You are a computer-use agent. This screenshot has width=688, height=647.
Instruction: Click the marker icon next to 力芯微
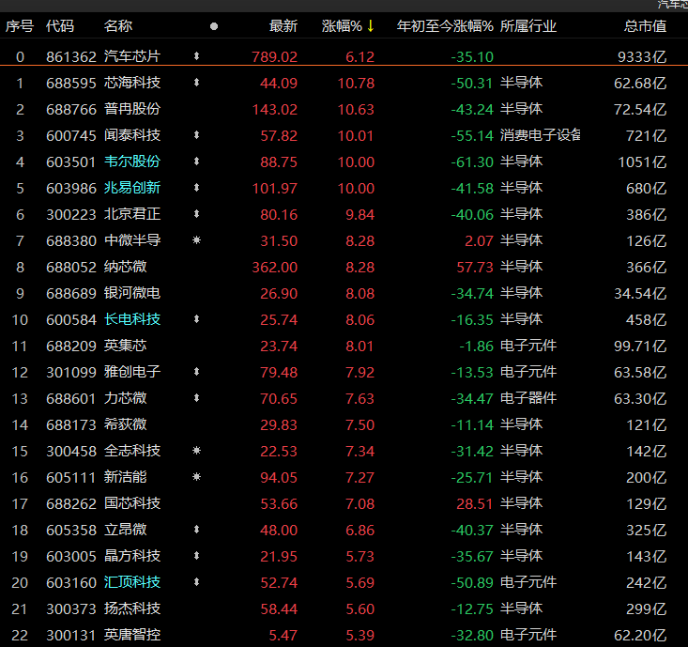[196, 398]
